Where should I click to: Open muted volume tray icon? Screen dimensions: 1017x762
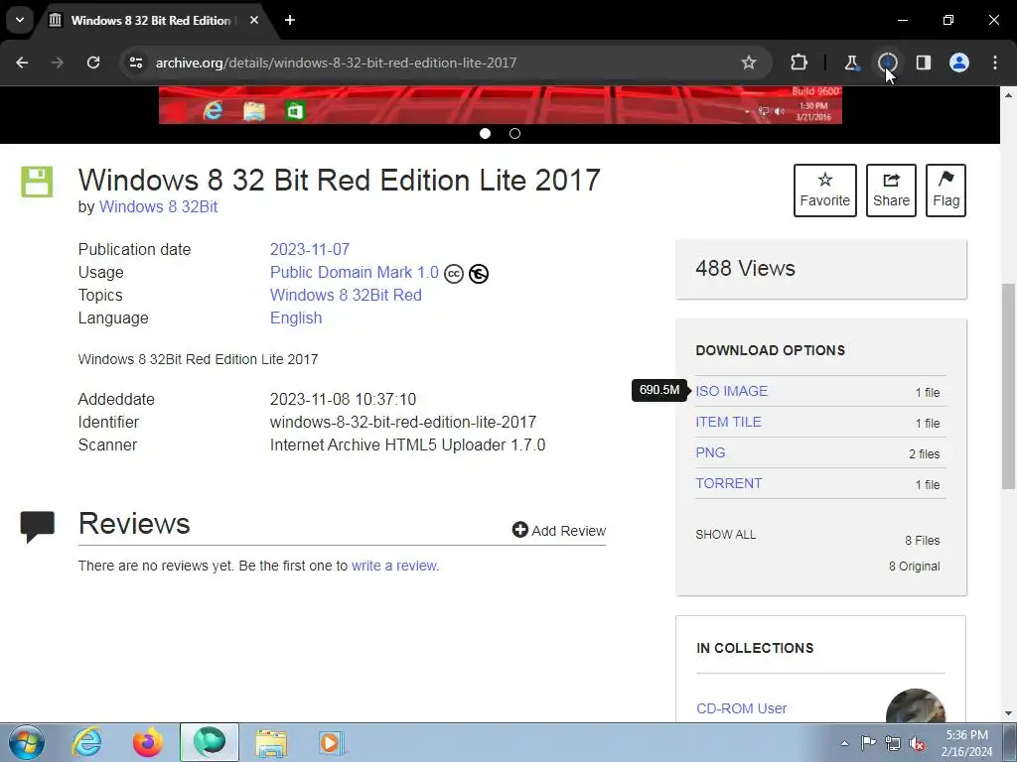[917, 743]
